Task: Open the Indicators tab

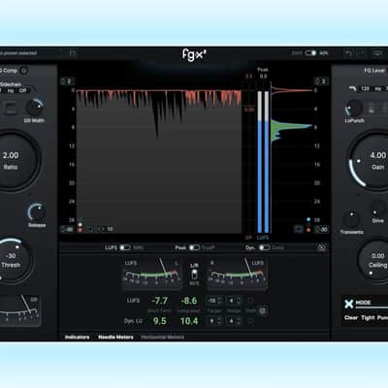Action: pos(77,337)
